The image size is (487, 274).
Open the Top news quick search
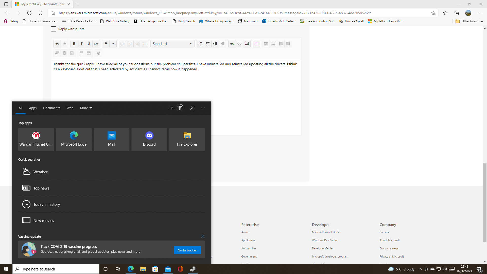coord(112,188)
